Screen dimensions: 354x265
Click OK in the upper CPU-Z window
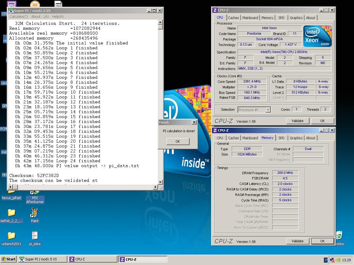pos(322,121)
